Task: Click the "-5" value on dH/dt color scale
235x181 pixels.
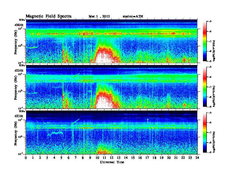Action: click(x=210, y=22)
